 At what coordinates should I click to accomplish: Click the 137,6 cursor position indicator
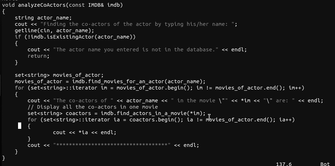coord(284,164)
